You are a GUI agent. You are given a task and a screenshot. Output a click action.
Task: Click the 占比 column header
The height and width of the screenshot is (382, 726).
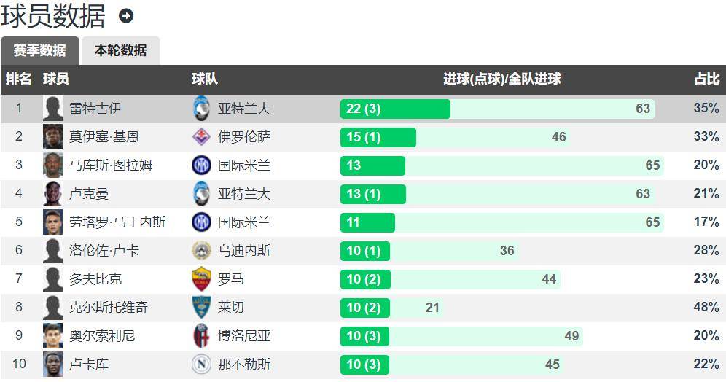(706, 79)
